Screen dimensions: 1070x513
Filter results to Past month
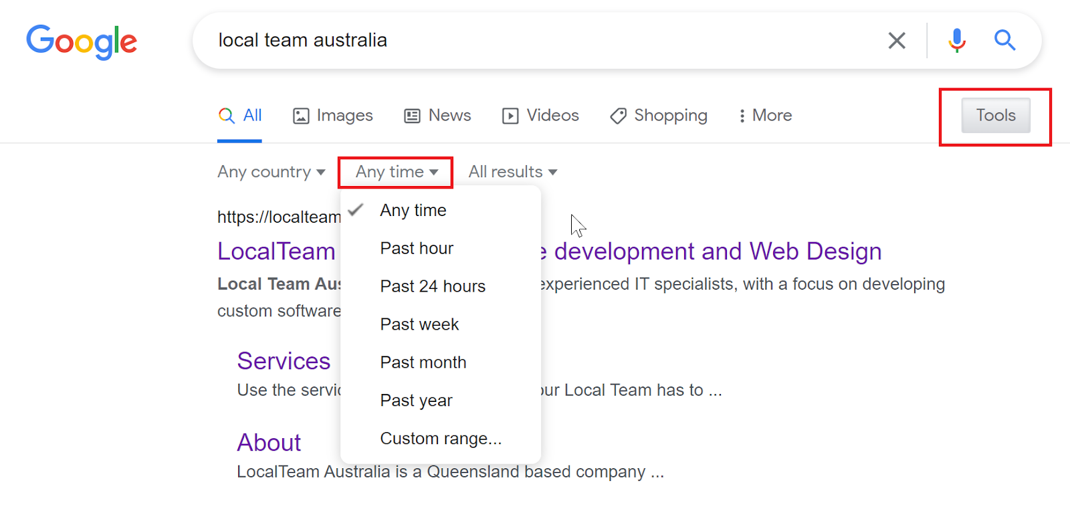click(x=441, y=363)
